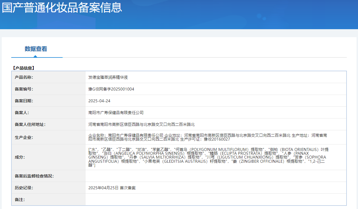The height and width of the screenshot is (209, 358).
Task: Select the 备案后监督检查情况 row label
Action: pyautogui.click(x=34, y=176)
